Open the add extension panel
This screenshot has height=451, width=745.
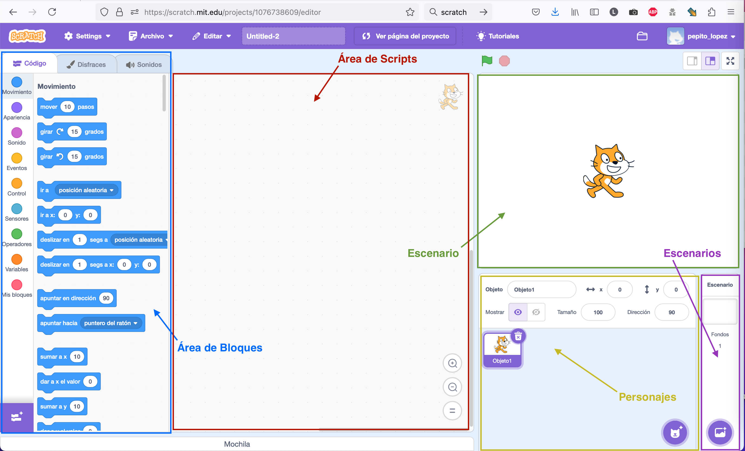[17, 417]
